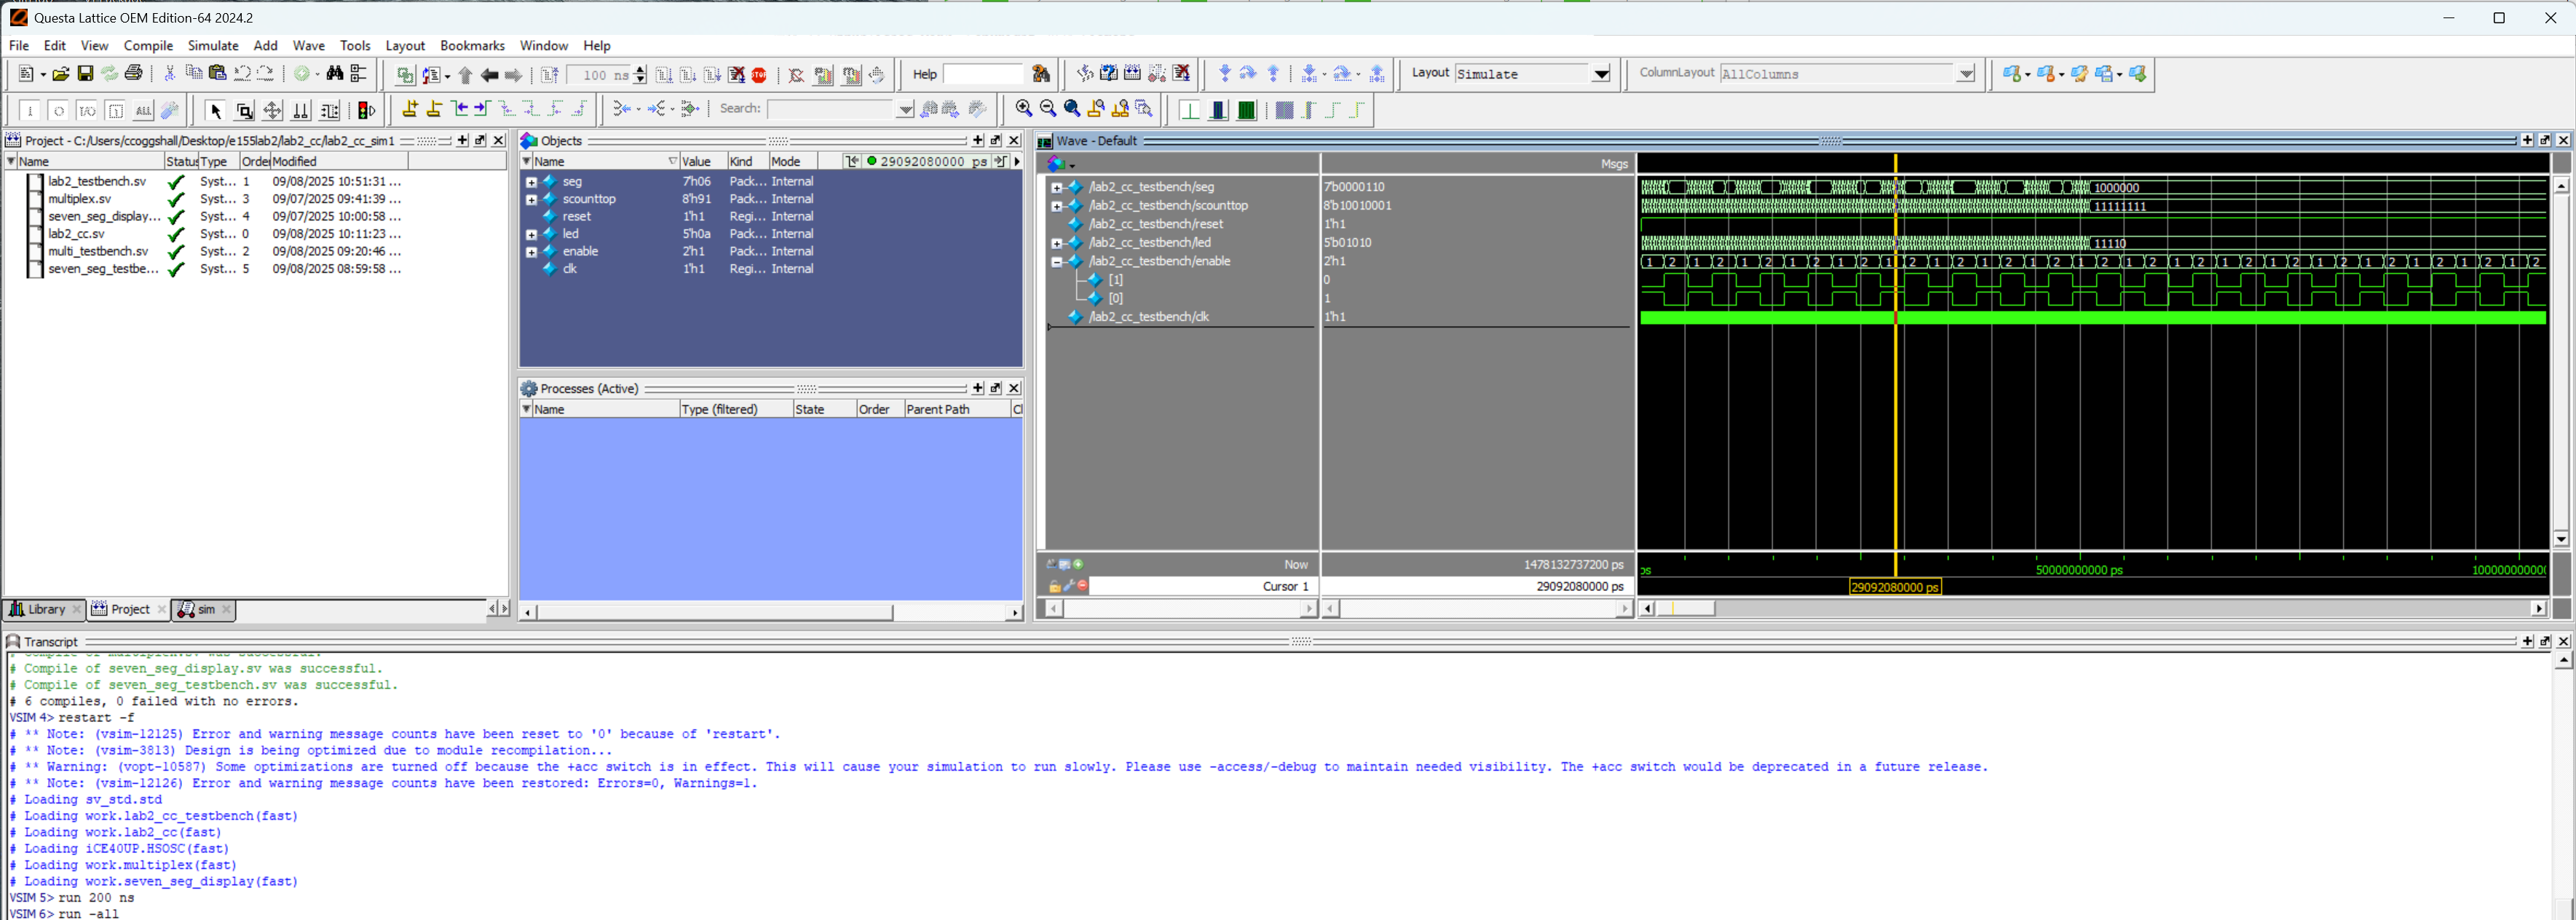Select lab2_cc.sv in project list
The height and width of the screenshot is (920, 2576).
[76, 234]
